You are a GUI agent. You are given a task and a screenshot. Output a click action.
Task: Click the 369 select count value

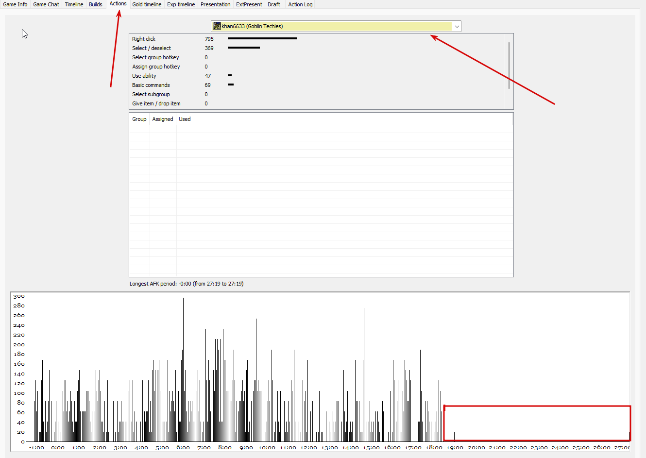[x=209, y=48]
